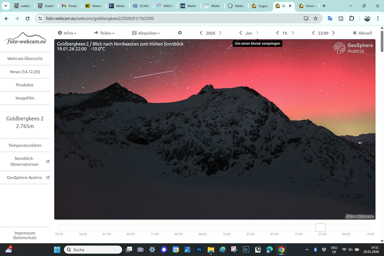Viewport: 384px width, 256px height.
Task: Expand the Infos dropdown menu
Action: click(x=67, y=33)
